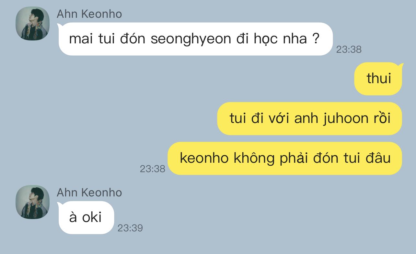Click the words "đi học nha" in the first bubble
This screenshot has height=254, width=416.
[271, 39]
